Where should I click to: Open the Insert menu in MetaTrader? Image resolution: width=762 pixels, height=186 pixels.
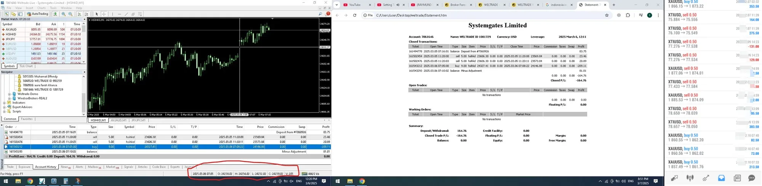[29, 8]
